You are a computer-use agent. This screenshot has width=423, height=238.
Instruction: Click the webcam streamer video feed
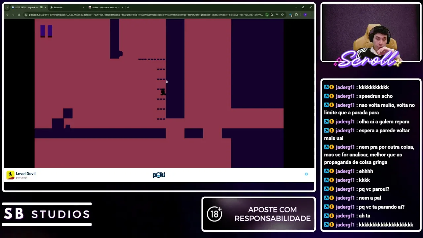click(371, 32)
